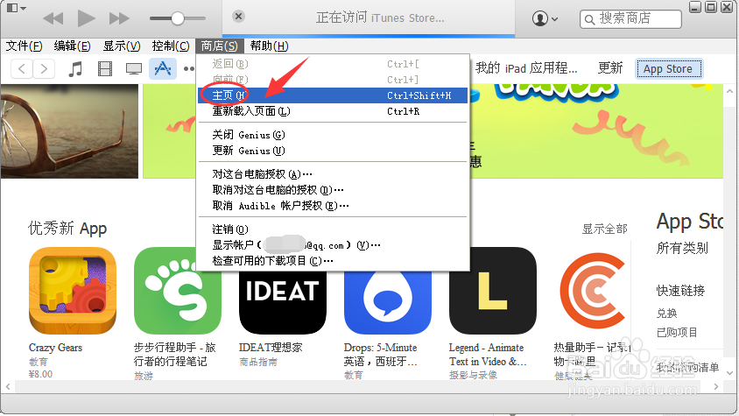Click the 已购项目 quick link

(x=677, y=333)
